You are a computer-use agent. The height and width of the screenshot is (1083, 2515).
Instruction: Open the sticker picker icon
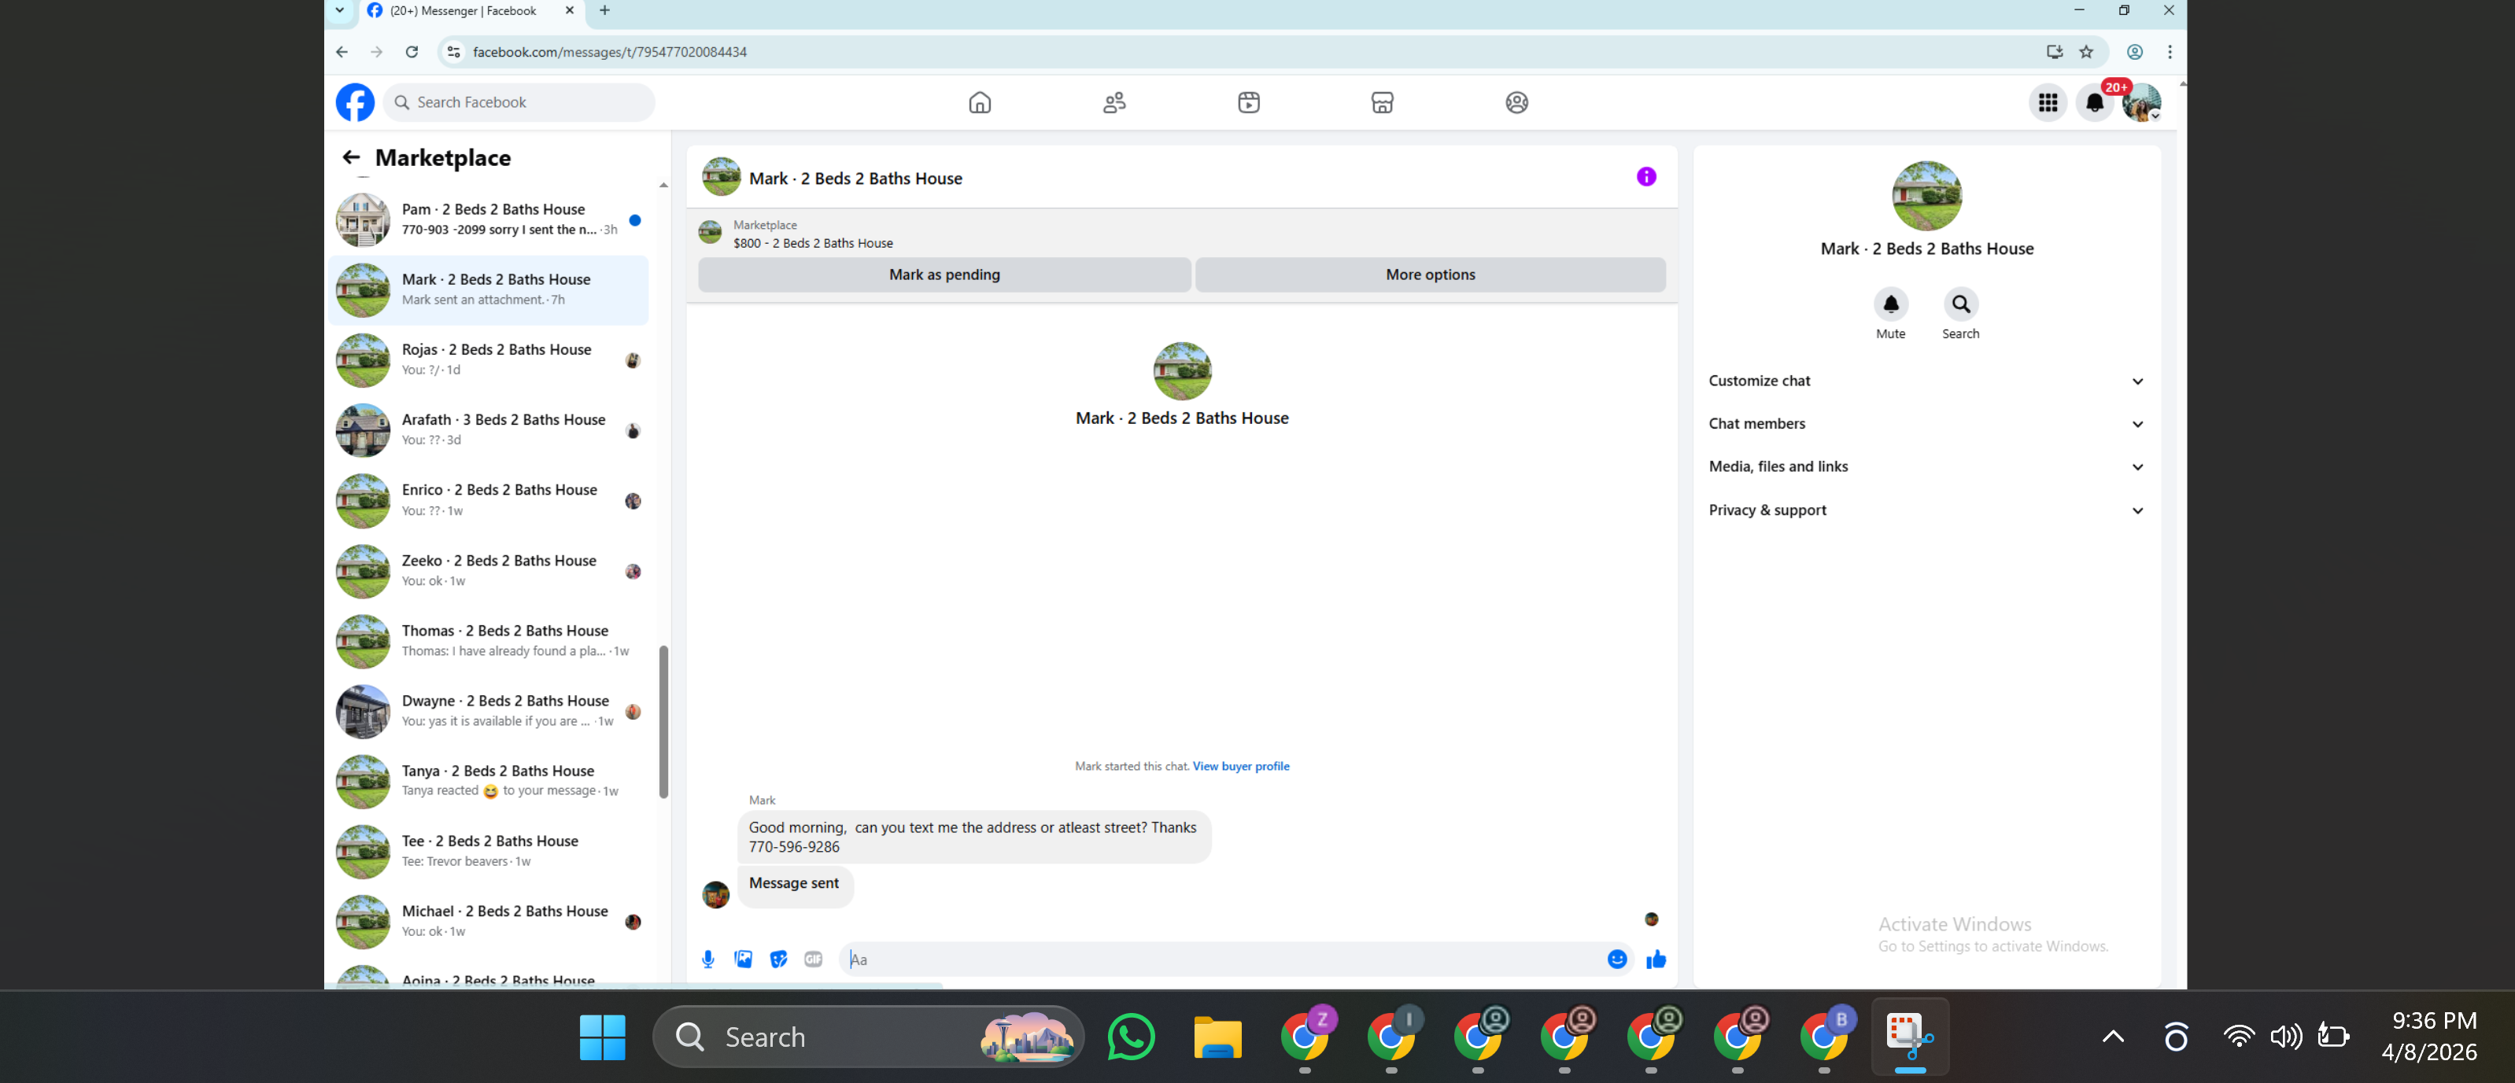(778, 959)
